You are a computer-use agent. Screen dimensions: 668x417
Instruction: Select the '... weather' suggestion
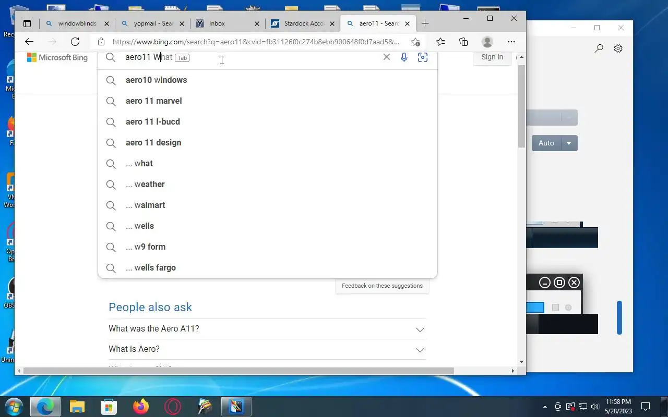[267, 184]
